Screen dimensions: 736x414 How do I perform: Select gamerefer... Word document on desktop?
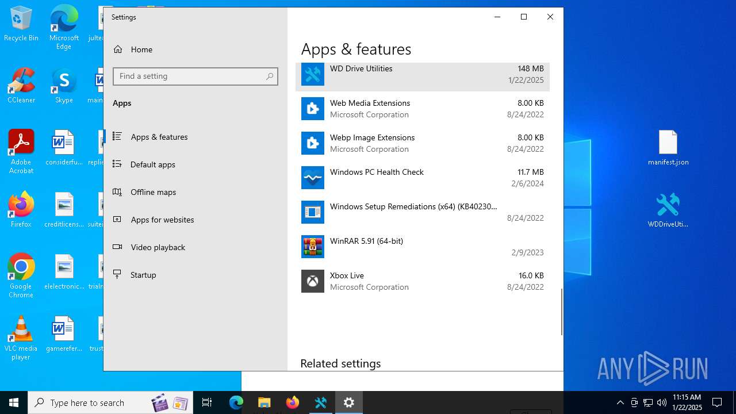(x=64, y=334)
